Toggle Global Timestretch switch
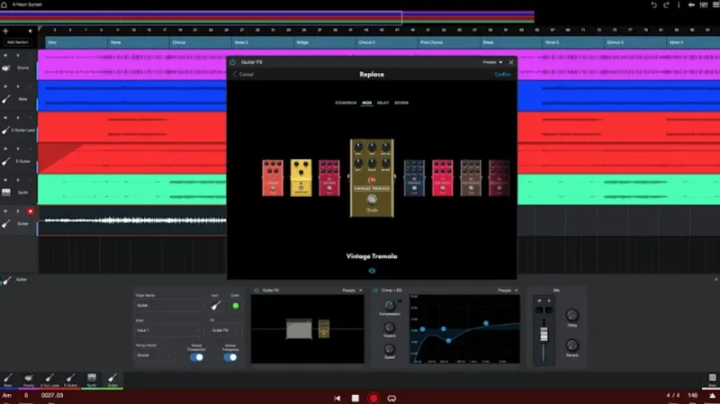 click(x=196, y=357)
